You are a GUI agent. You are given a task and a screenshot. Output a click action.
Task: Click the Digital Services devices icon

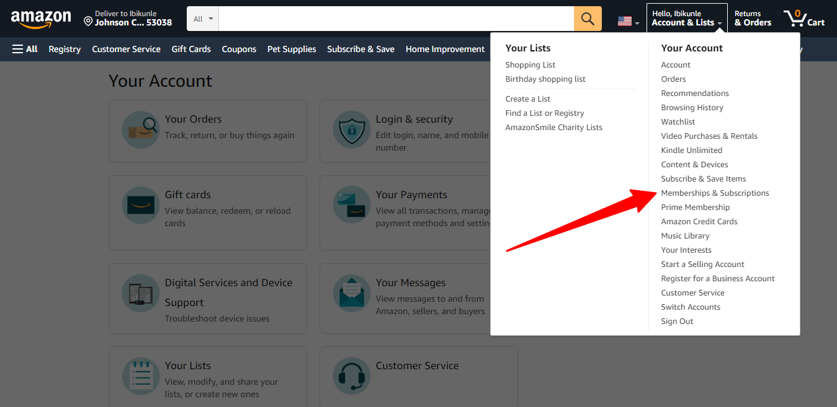pos(141,293)
